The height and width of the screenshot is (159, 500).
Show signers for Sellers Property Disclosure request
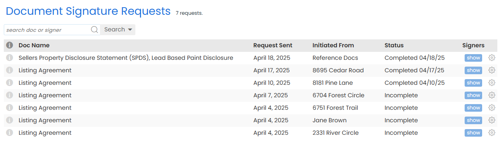click(x=473, y=58)
